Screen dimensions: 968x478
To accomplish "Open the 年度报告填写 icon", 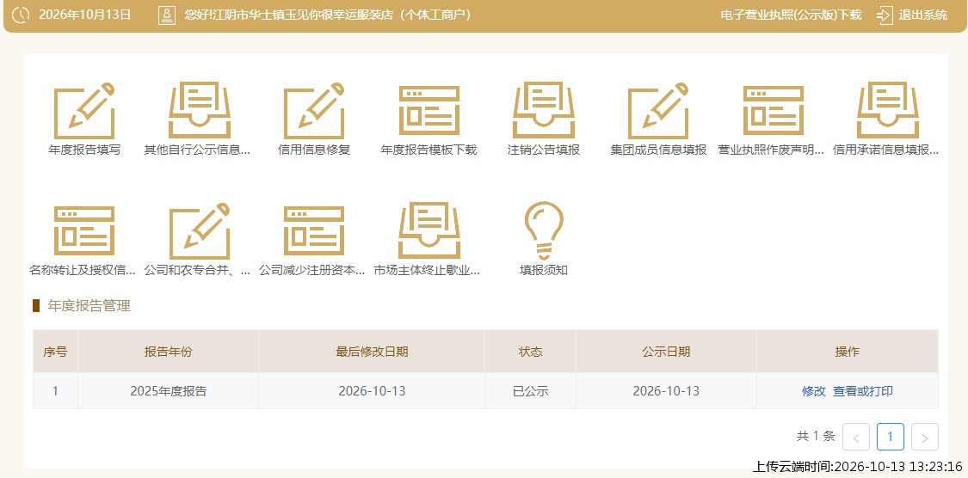I will tap(84, 111).
